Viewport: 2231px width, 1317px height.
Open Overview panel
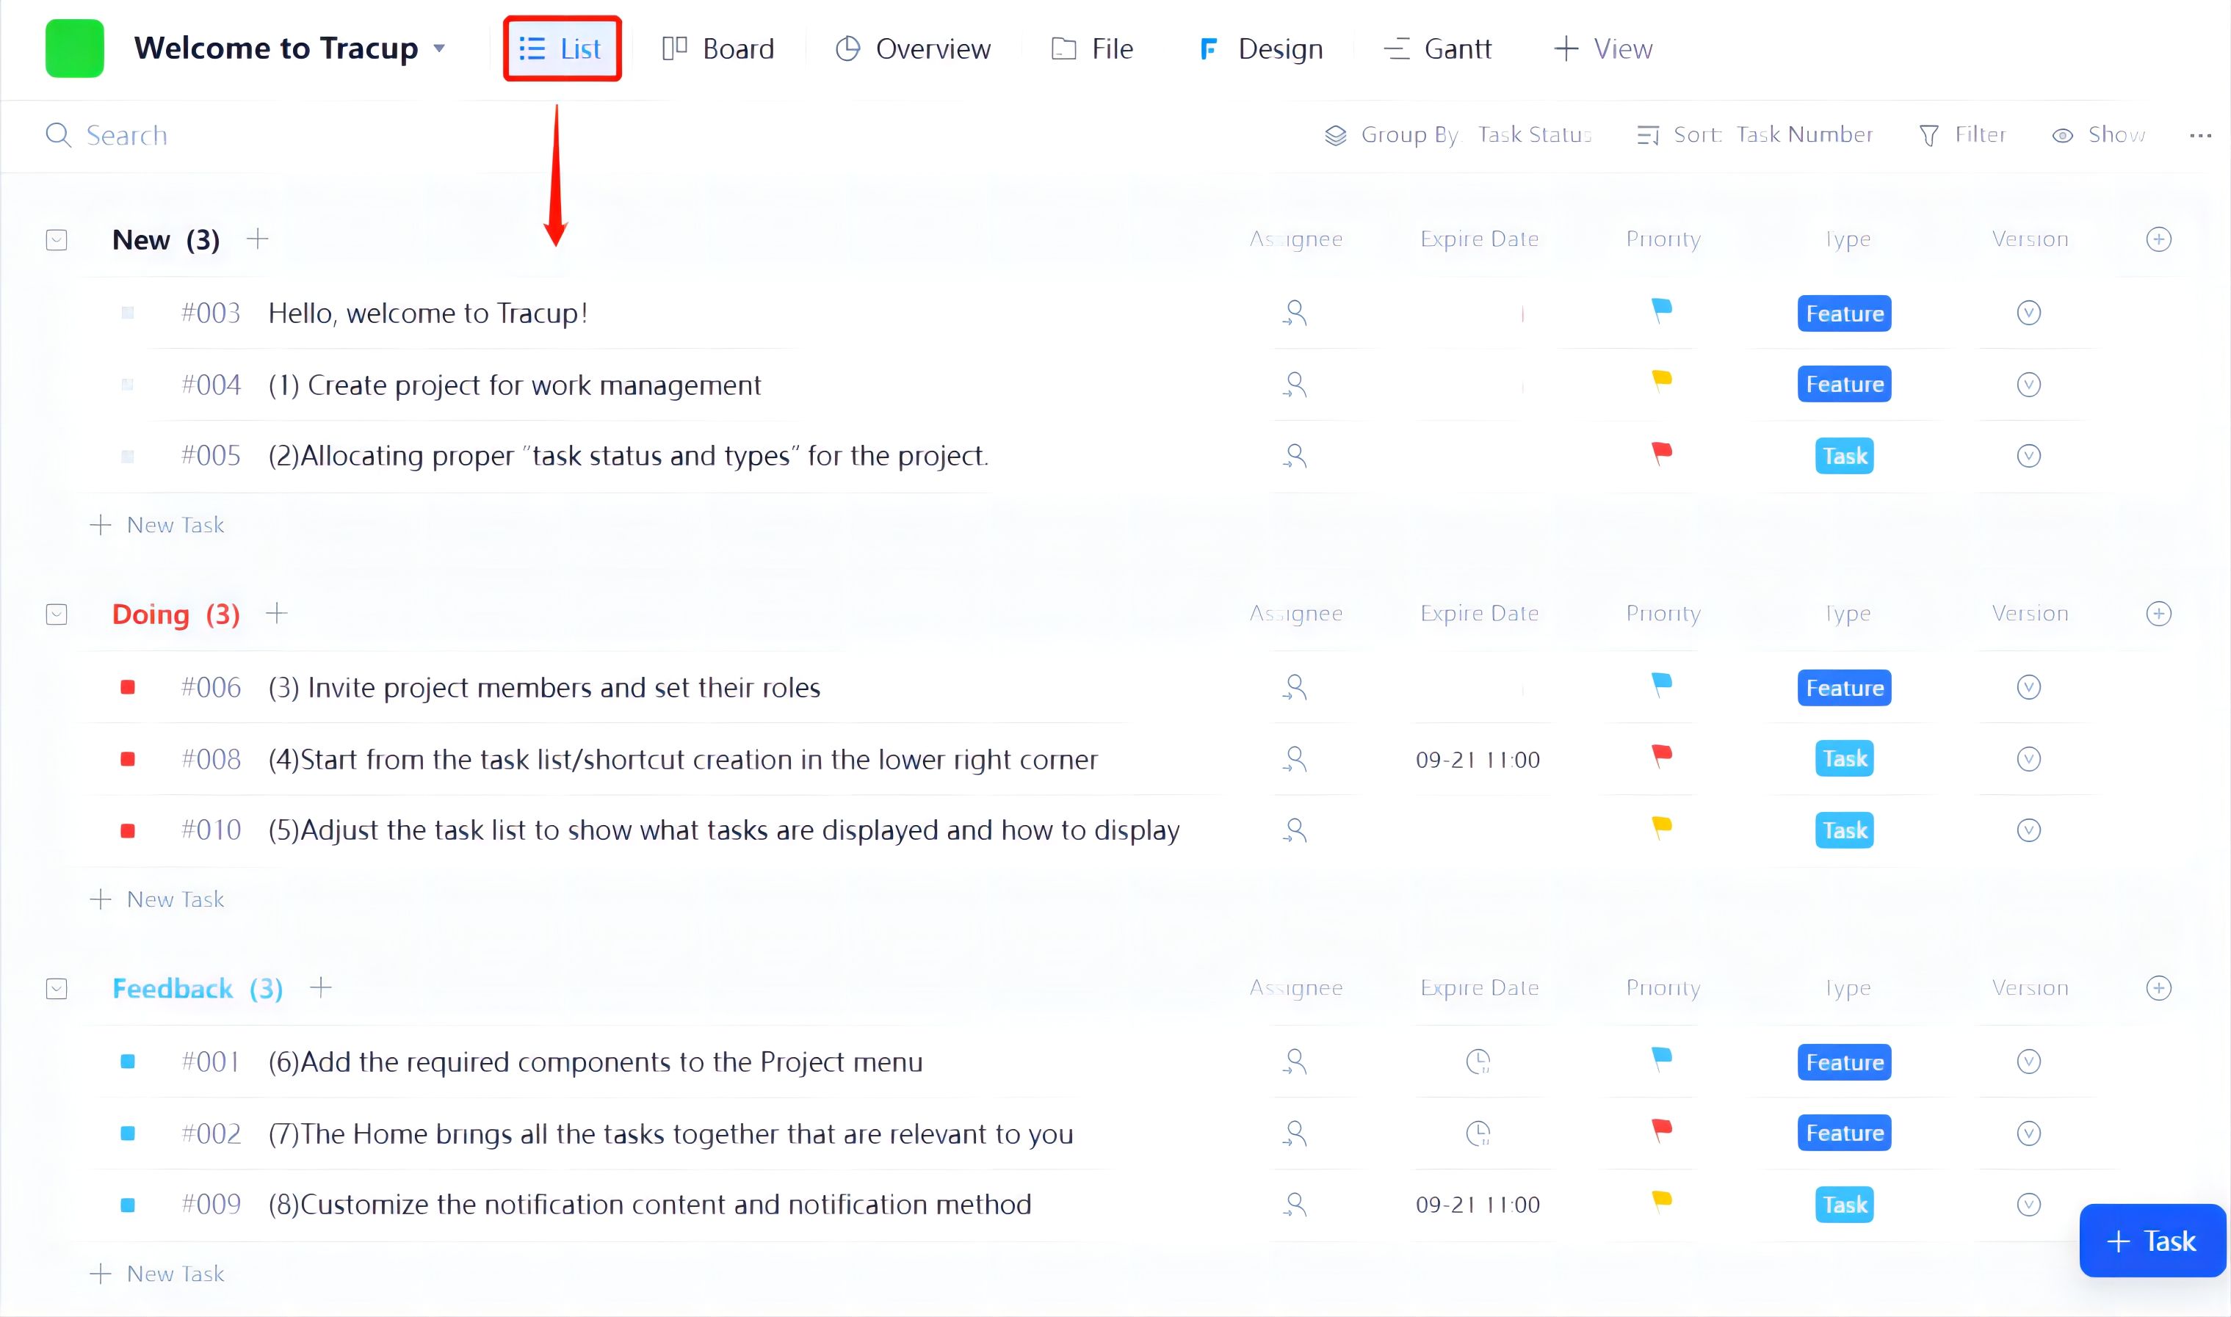[913, 47]
